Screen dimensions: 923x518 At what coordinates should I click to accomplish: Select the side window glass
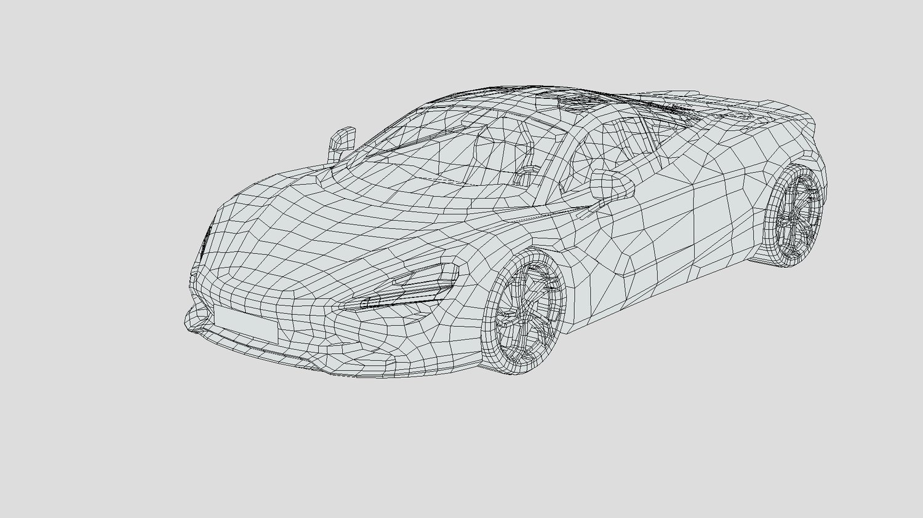(621, 144)
